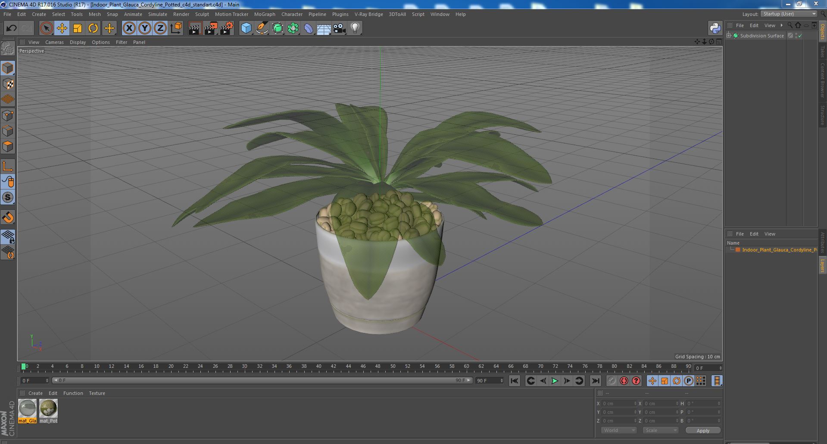Play the animation forward
827x444 pixels.
pos(555,381)
